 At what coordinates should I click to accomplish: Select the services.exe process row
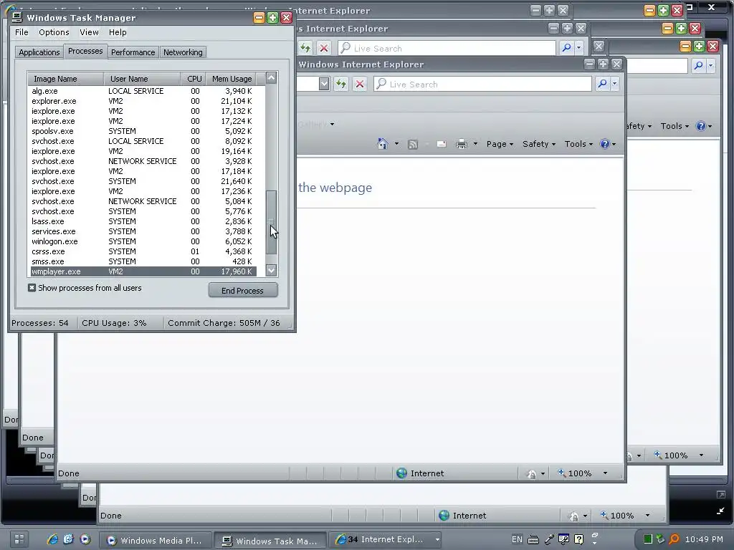(143, 231)
